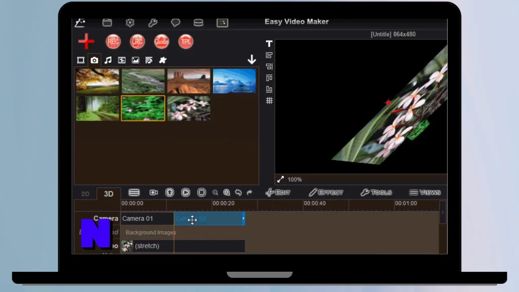
Task: Redo the last action
Action: point(249,192)
